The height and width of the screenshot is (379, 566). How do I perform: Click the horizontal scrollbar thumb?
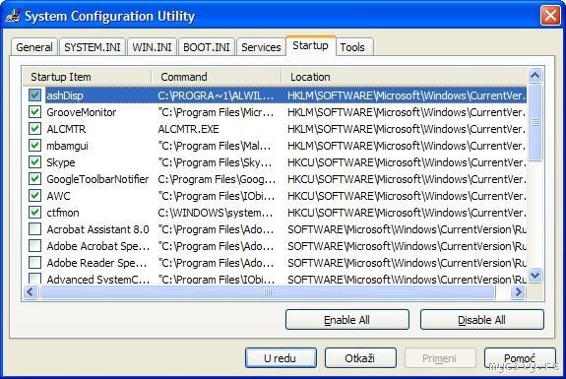268,291
